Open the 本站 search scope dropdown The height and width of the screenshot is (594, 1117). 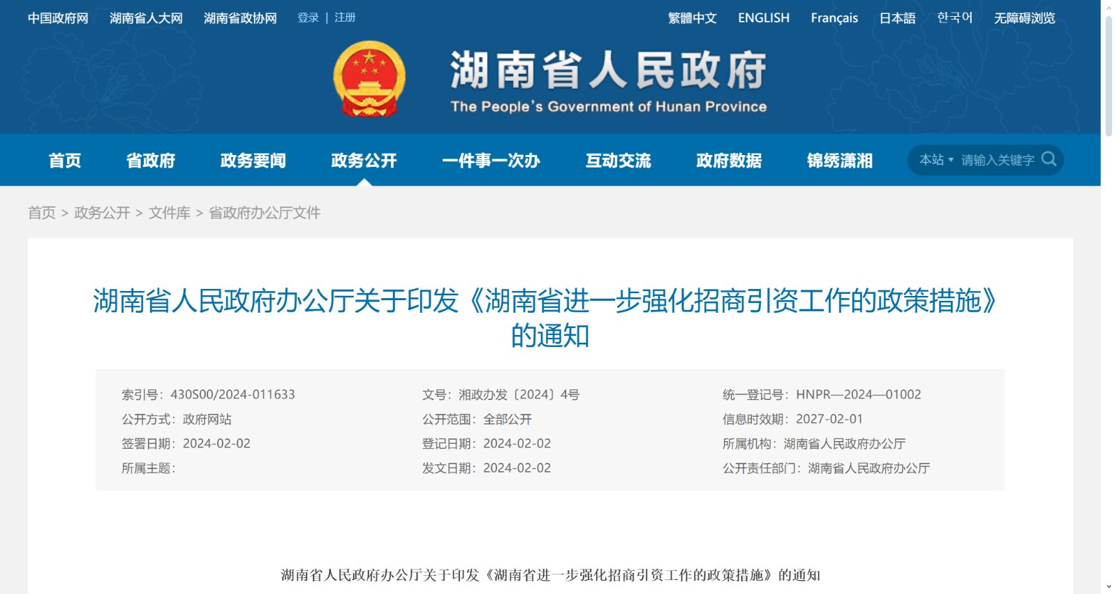point(936,160)
